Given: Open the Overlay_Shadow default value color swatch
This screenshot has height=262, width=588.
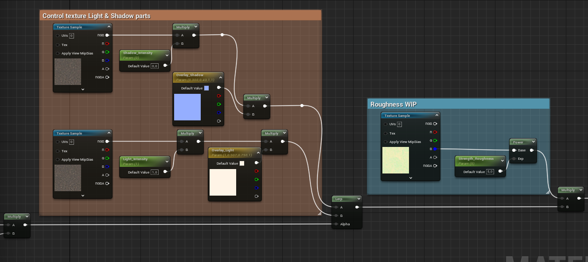Looking at the screenshot, I should pyautogui.click(x=206, y=88).
